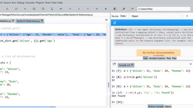Continue execution until next breakpoint icon
Image resolution: width=193 pixels, height=108 pixels.
pyautogui.click(x=97, y=9)
